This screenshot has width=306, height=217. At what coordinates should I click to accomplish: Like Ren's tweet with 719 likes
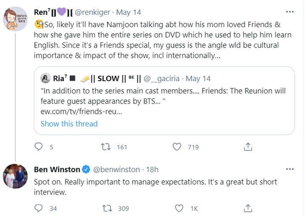[x=177, y=147]
